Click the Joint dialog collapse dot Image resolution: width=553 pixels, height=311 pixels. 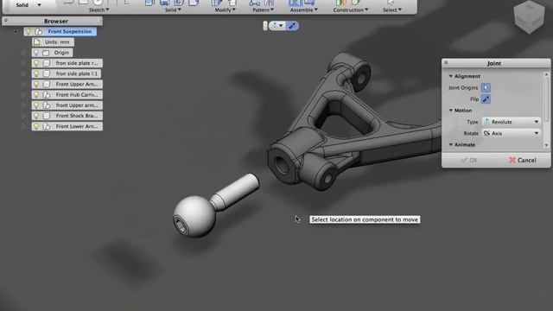point(446,63)
